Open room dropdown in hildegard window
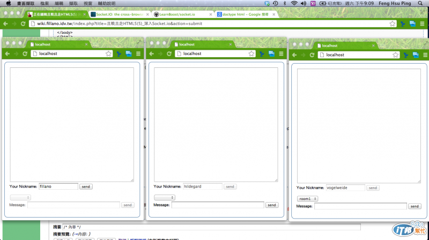This screenshot has width=429, height=240. point(165,197)
